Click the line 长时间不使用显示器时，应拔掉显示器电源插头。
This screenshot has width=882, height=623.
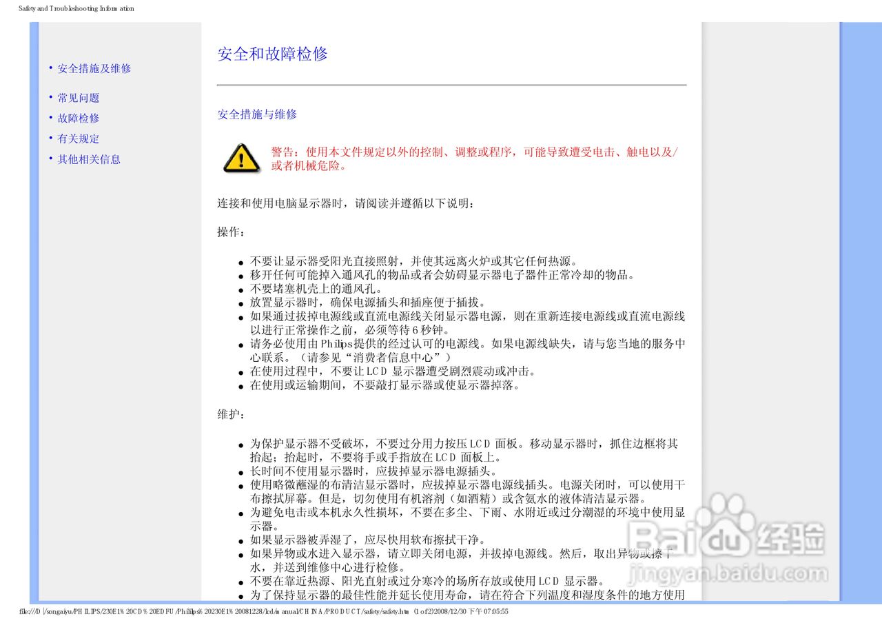tap(373, 471)
